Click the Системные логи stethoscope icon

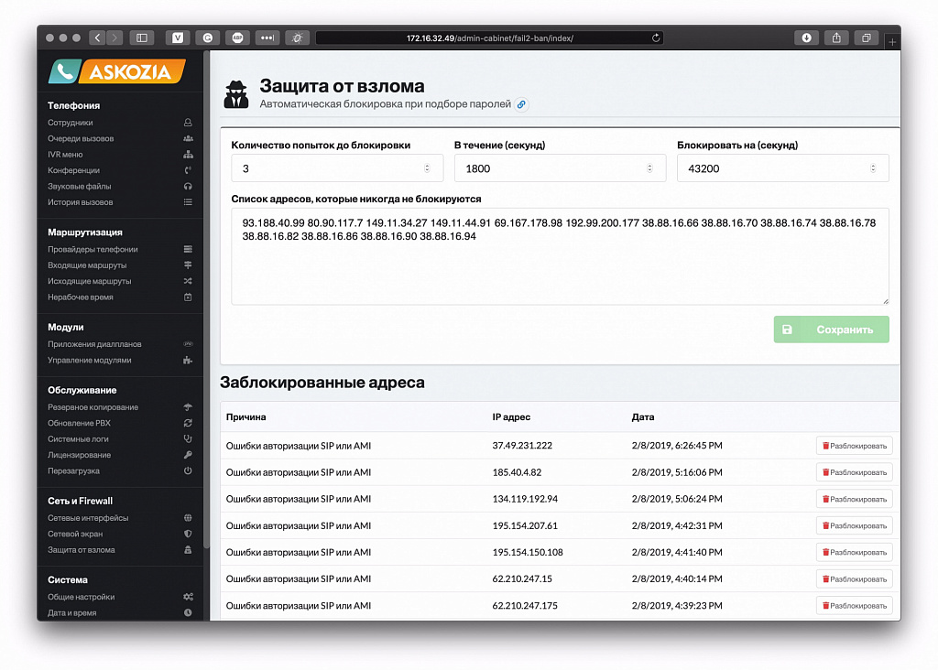click(188, 438)
